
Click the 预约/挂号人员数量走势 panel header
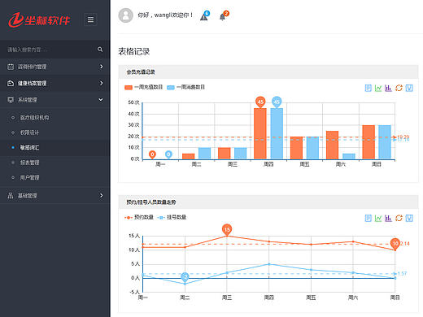pos(268,202)
